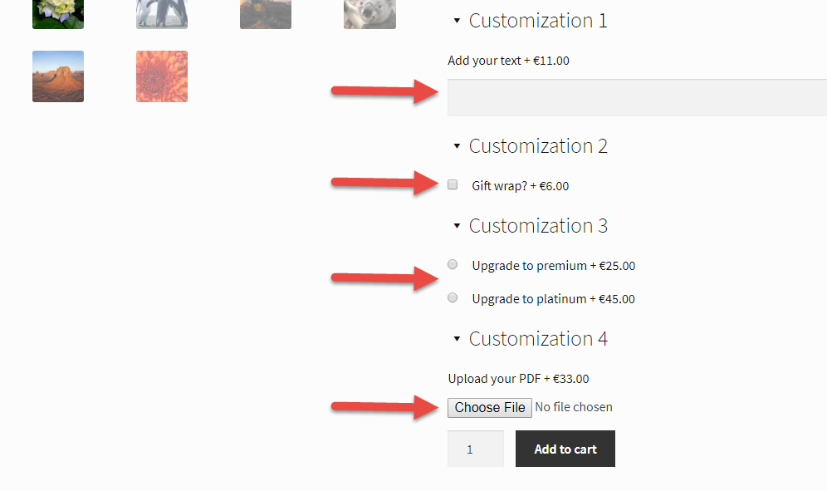827x491 pixels.
Task: Collapse the Customization 2 section arrow
Action: 457,146
